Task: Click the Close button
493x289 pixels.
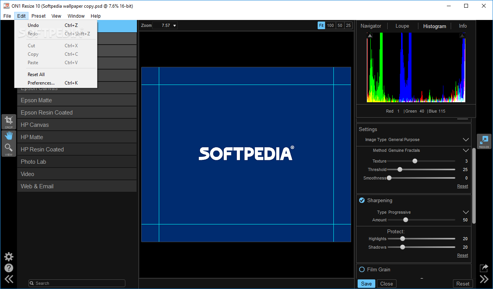Action: tap(386, 284)
